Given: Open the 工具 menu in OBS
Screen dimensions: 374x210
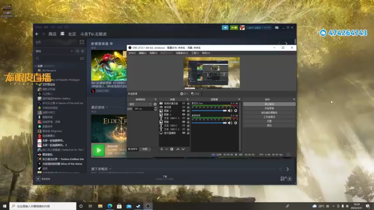Looking at the screenshot, I should coord(195,53).
